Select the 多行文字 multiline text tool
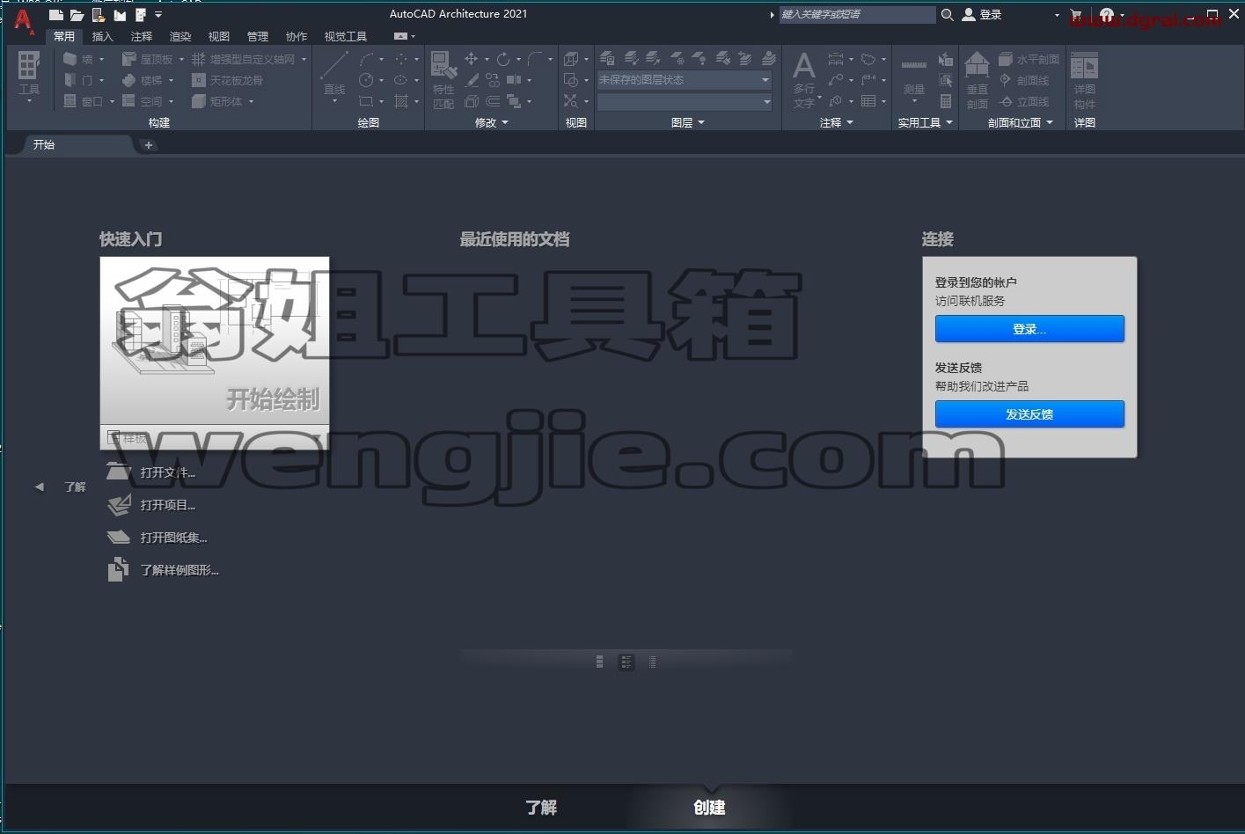This screenshot has height=834, width=1245. point(803,79)
